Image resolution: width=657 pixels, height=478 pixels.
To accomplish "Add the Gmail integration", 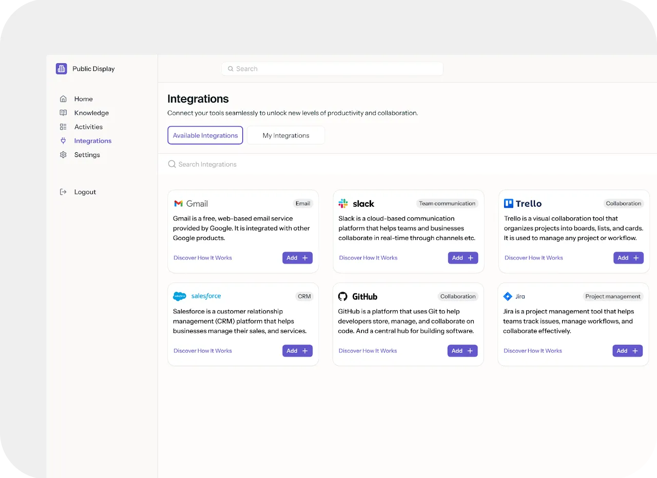I will click(297, 258).
